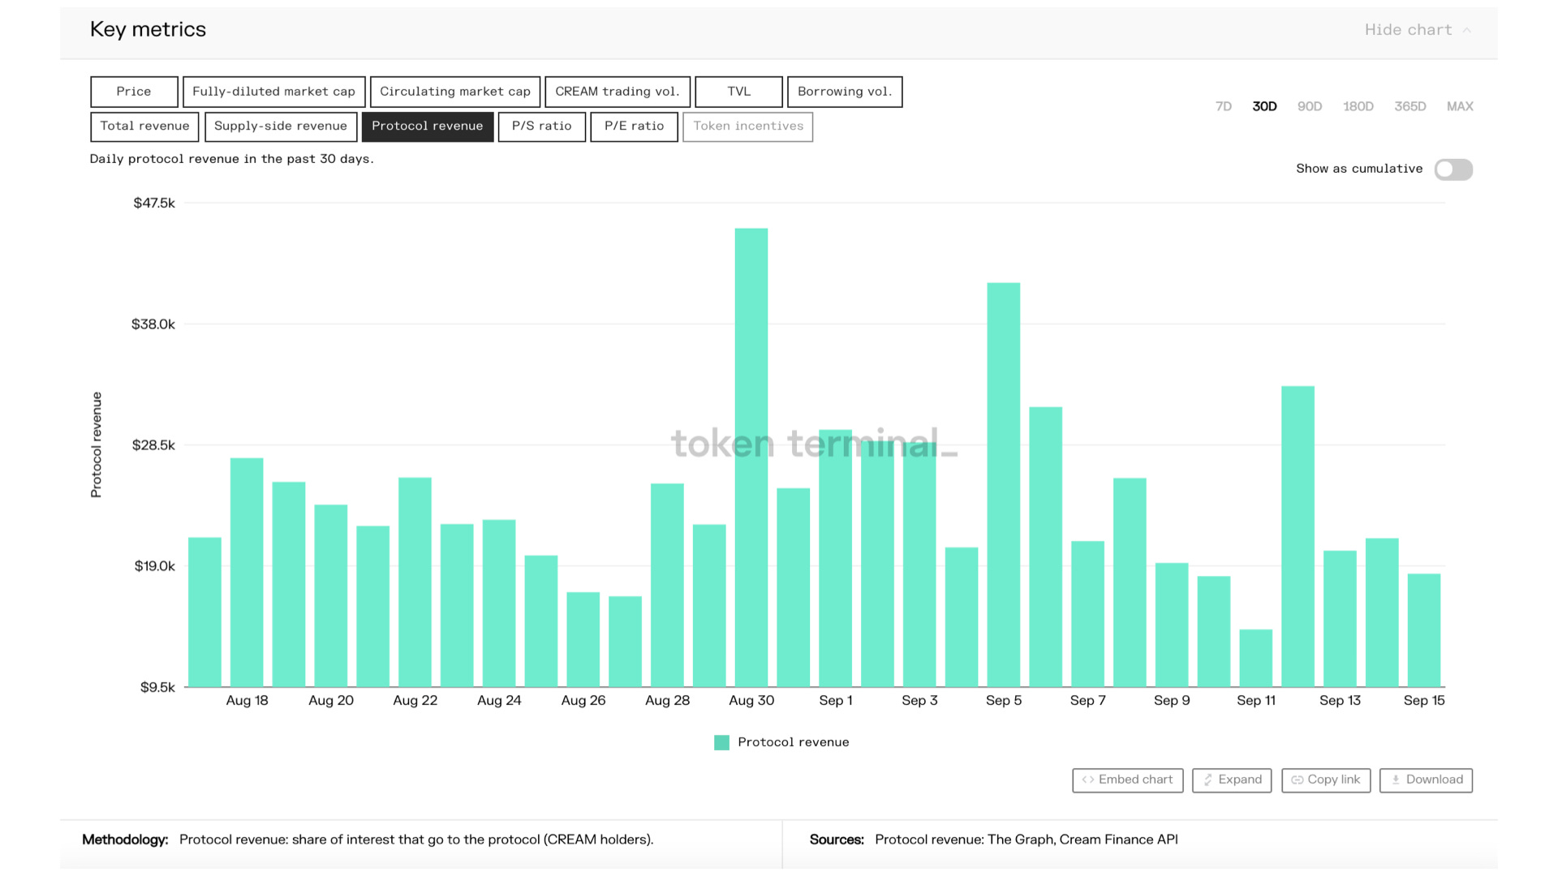Click the Copy link chain icon
Screen dimensions: 1558x876
[1297, 779]
